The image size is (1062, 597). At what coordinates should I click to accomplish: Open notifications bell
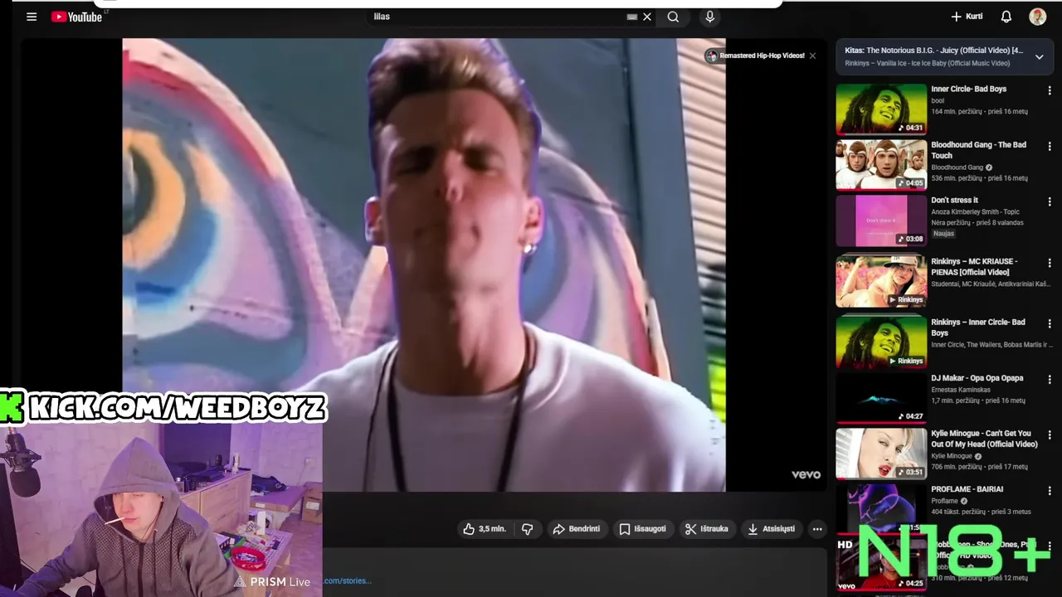(x=1006, y=17)
